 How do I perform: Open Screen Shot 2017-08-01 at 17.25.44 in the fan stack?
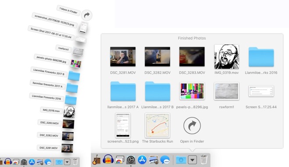click(81, 39)
